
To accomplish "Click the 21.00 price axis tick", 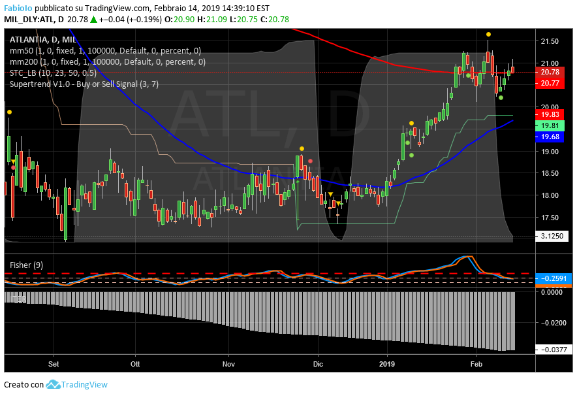I will pyautogui.click(x=550, y=63).
